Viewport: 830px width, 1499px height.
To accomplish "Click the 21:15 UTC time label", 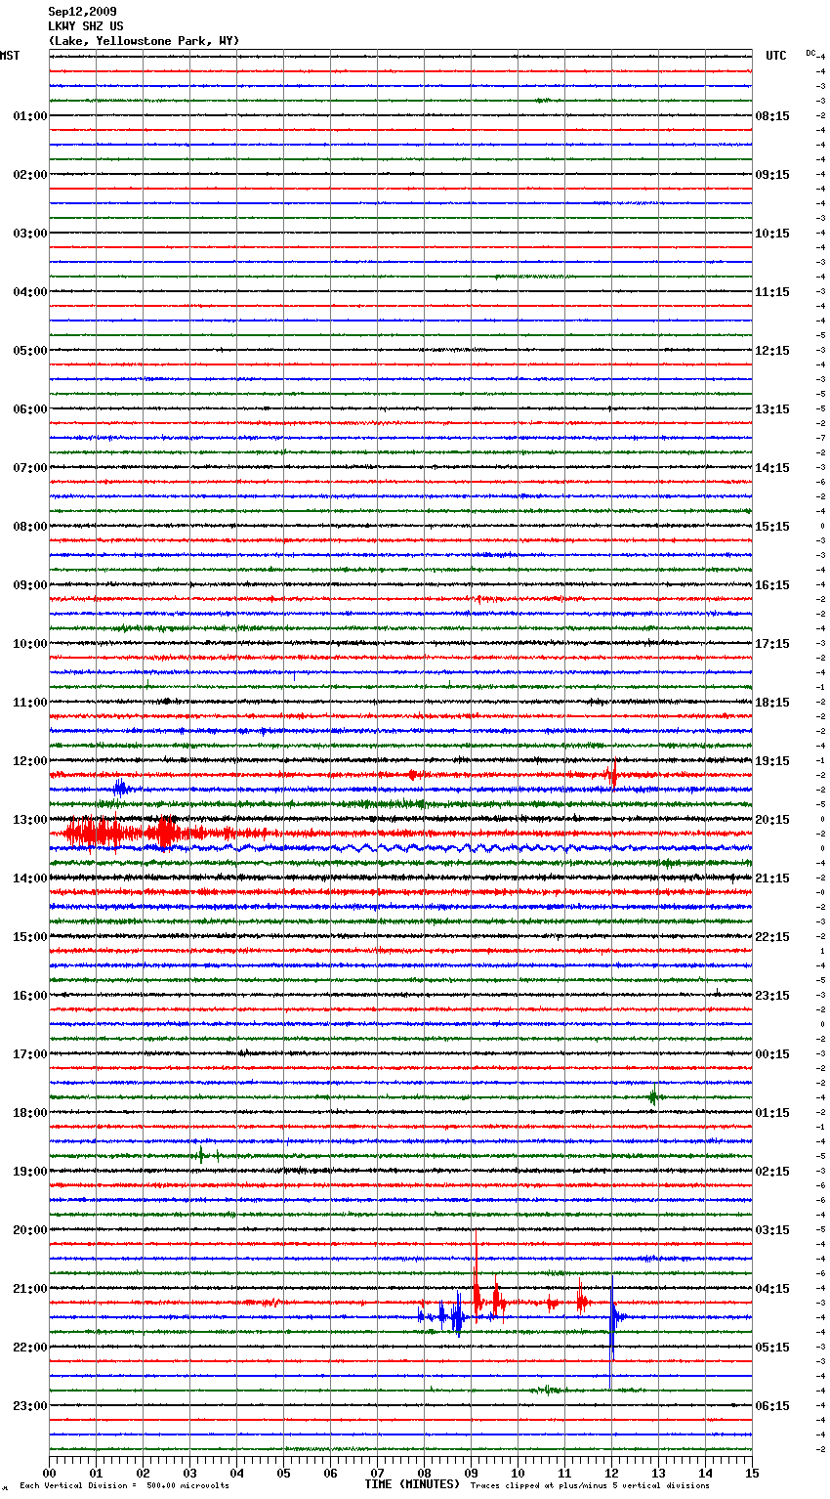I will tap(772, 878).
